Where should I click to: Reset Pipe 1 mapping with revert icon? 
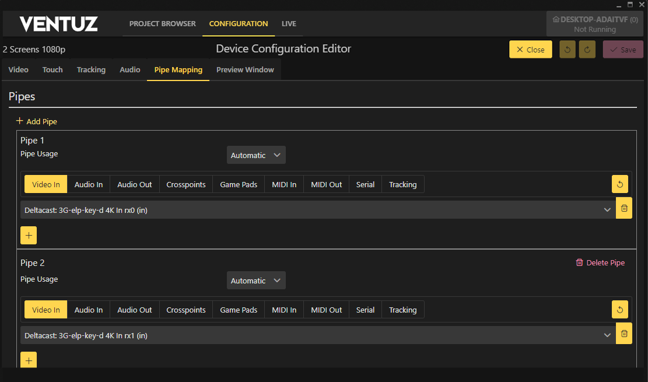tap(619, 184)
